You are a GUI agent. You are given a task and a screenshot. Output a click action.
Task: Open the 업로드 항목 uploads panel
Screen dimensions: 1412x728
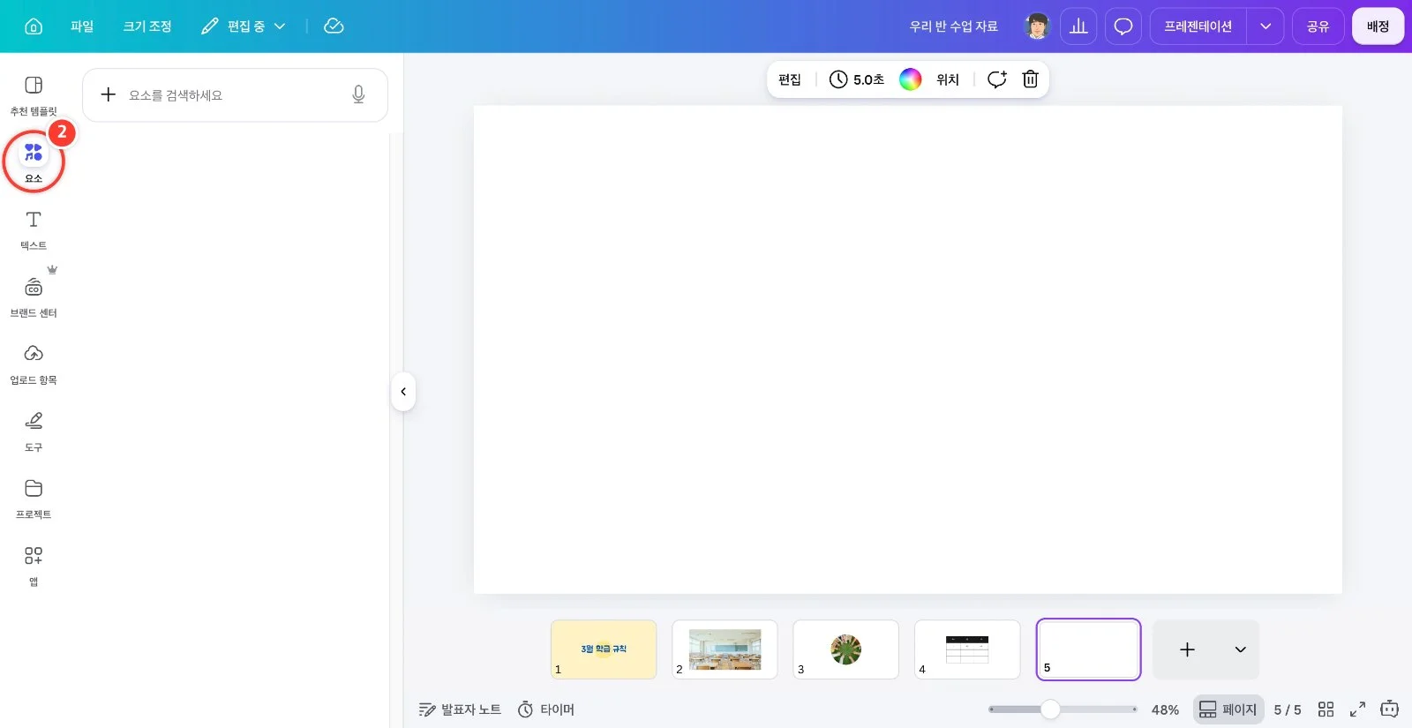[34, 364]
